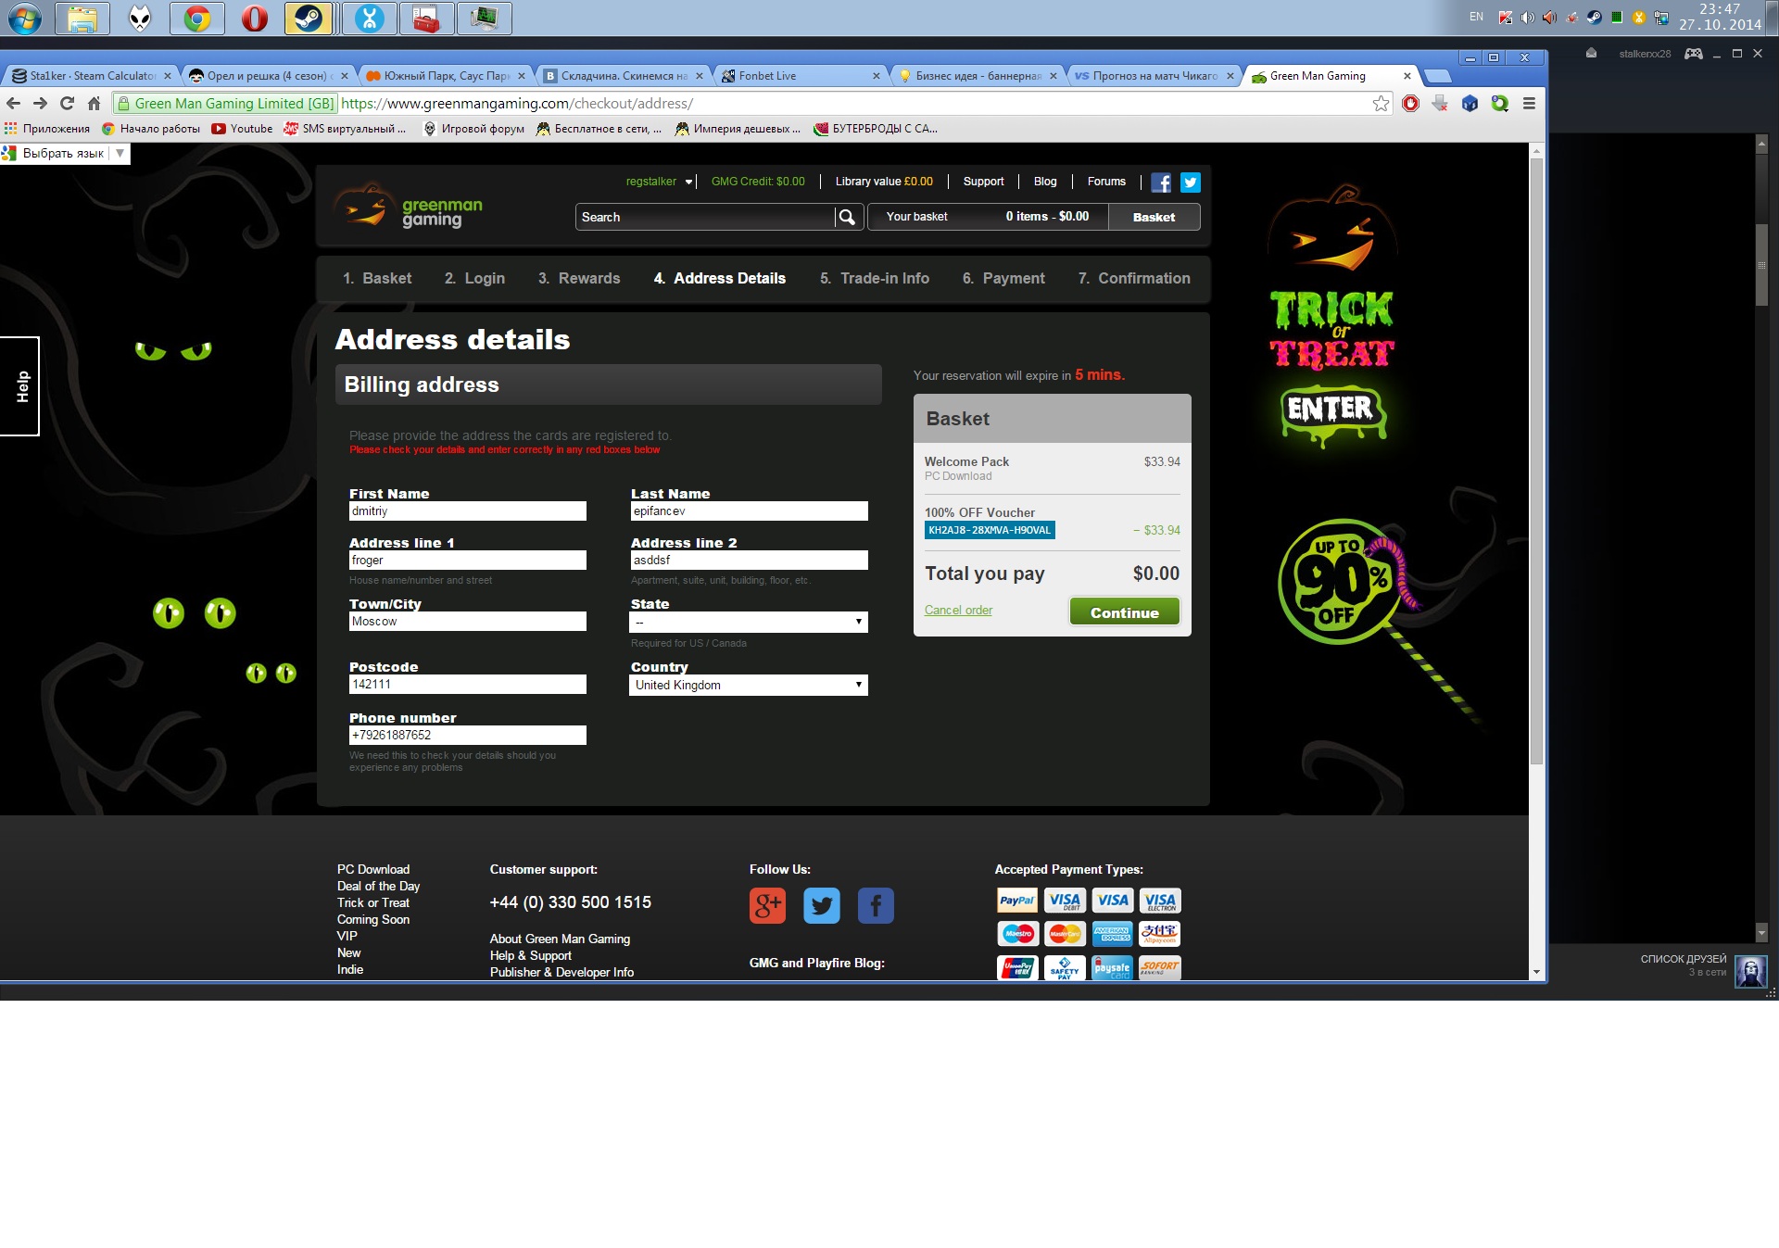The height and width of the screenshot is (1248, 1779).
Task: Click the Phone number field
Action: pos(467,735)
